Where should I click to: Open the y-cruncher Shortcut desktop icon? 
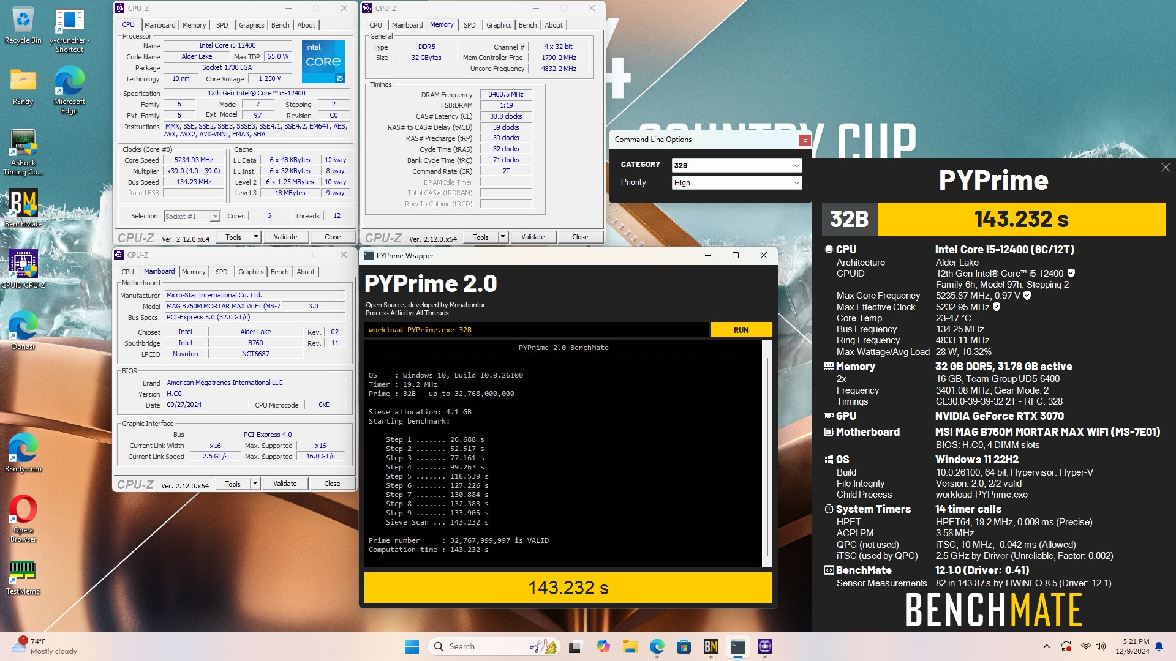point(69,31)
